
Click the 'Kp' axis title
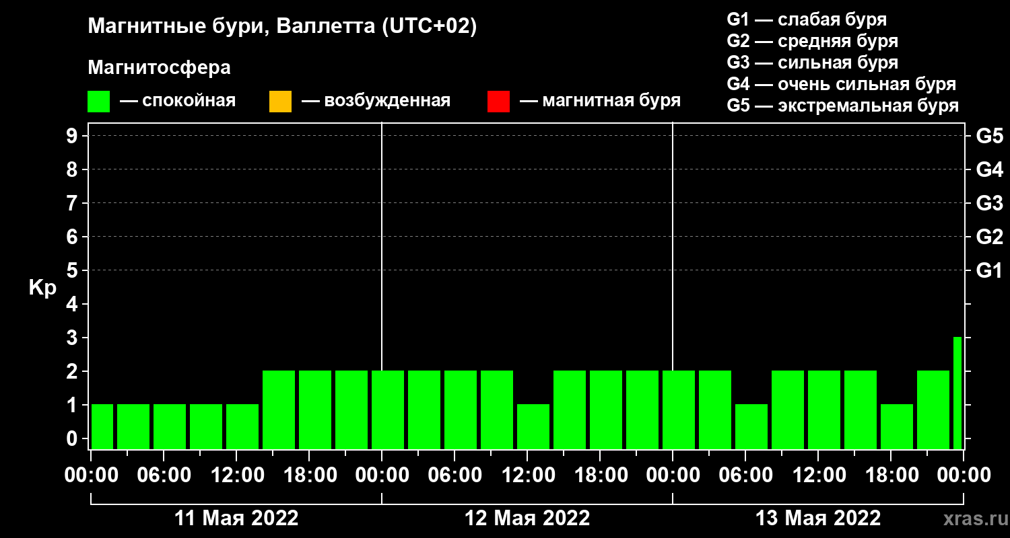[42, 288]
